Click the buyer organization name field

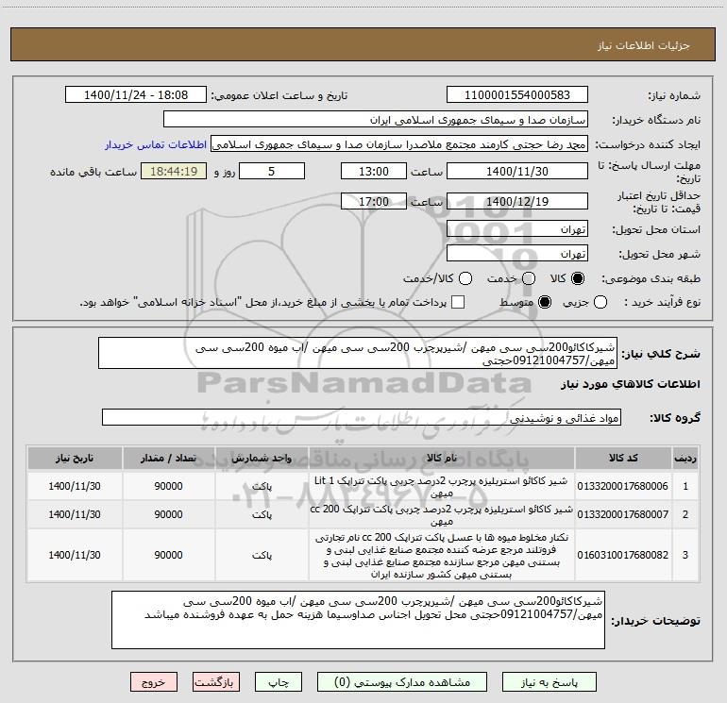click(376, 120)
